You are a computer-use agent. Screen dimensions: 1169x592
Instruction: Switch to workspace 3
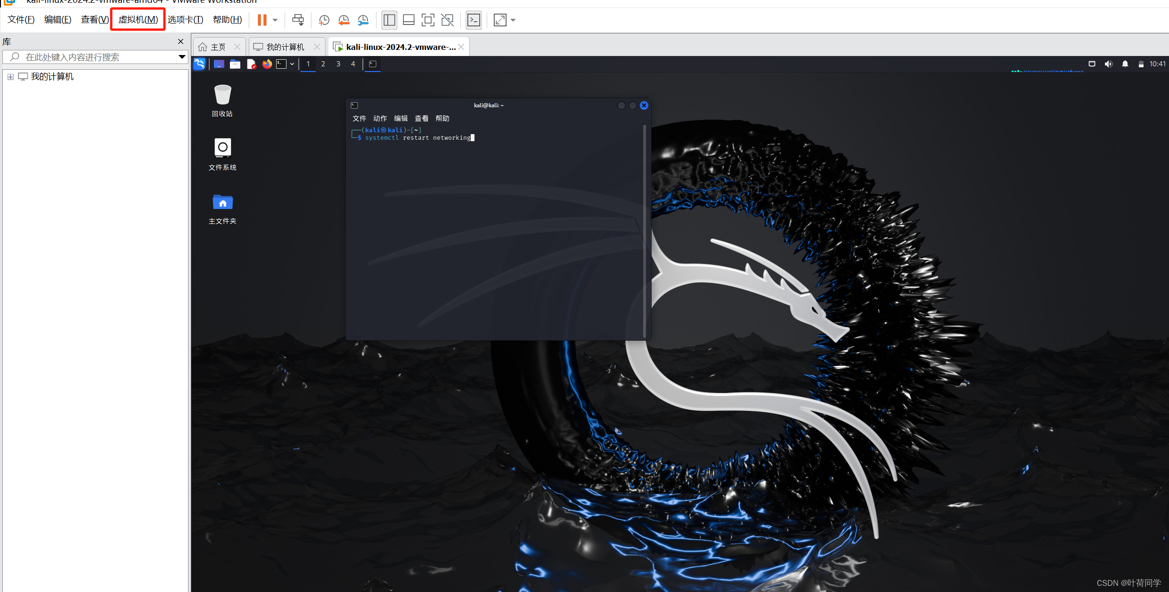[338, 64]
